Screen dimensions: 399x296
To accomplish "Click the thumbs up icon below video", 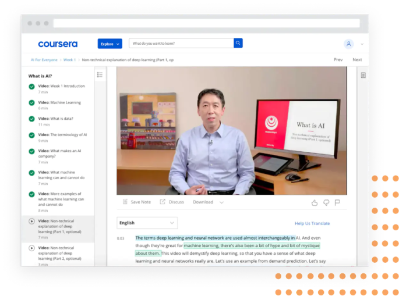I will (x=315, y=202).
